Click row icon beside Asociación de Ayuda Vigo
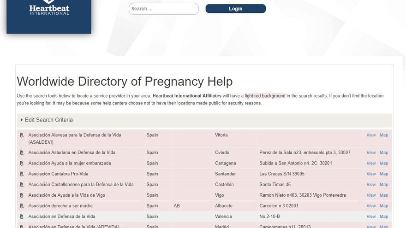Screen dimensions: 406x228 point(21,195)
